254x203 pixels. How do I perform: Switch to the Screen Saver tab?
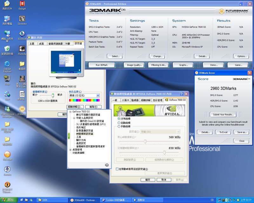tap(56, 44)
